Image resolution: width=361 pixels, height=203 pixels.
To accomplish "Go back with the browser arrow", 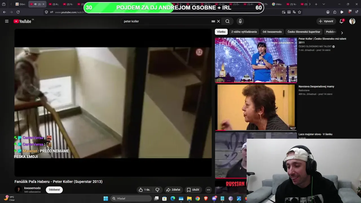I will (x=4, y=12).
